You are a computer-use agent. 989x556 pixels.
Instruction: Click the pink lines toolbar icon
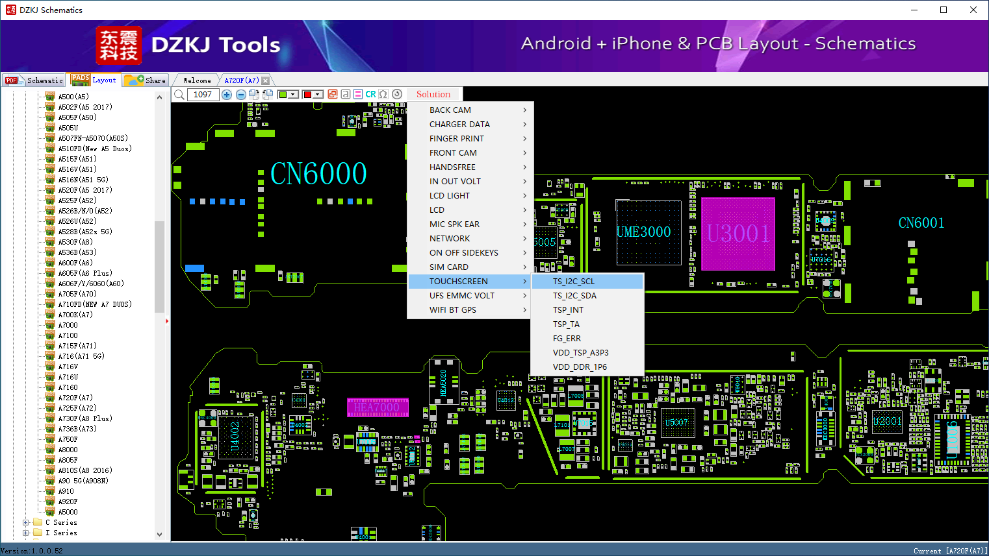coord(358,94)
